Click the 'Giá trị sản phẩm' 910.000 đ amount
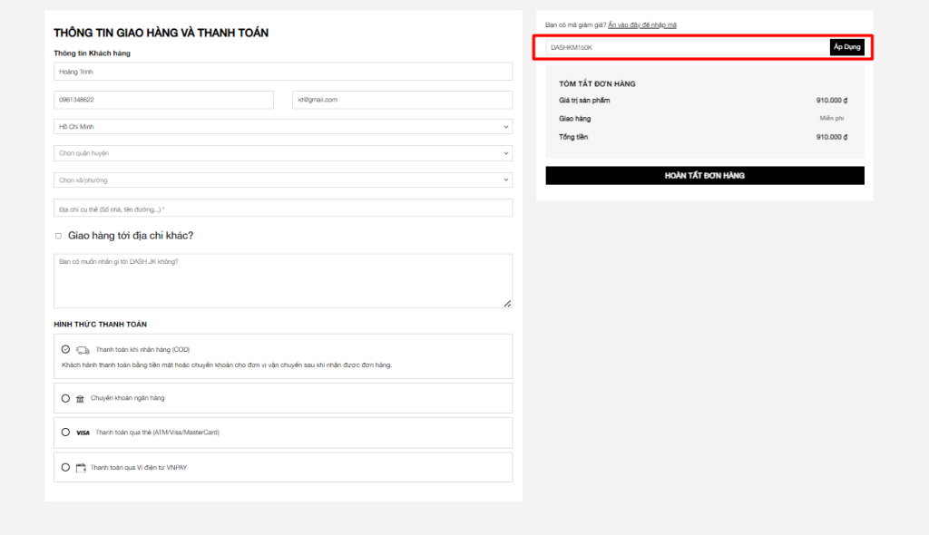 tap(832, 101)
